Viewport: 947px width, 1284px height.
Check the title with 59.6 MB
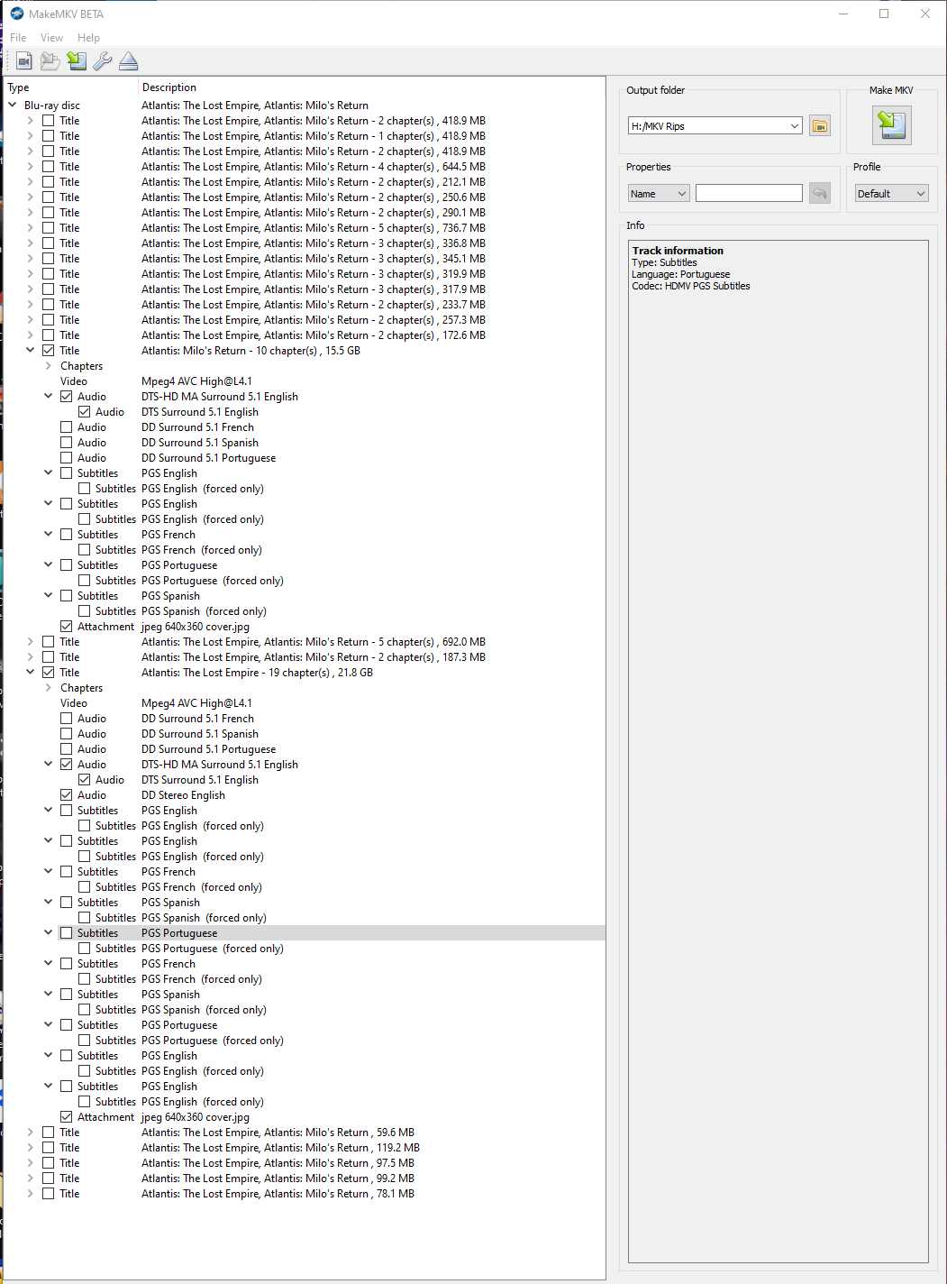pos(49,1133)
